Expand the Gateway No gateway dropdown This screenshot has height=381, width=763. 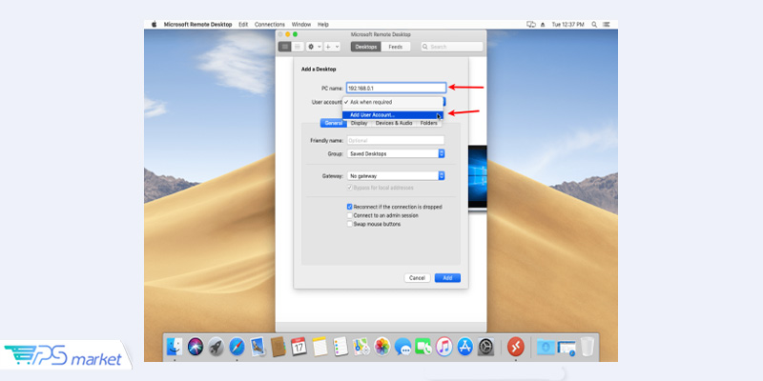point(396,176)
